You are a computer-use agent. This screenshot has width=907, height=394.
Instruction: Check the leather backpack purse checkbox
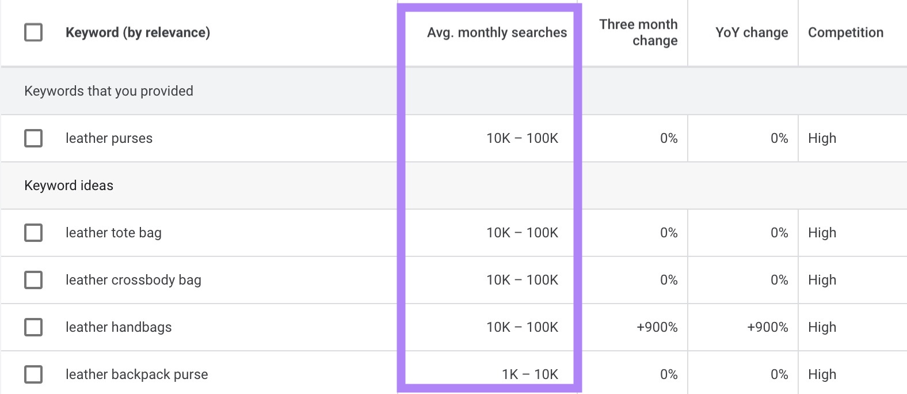click(33, 374)
